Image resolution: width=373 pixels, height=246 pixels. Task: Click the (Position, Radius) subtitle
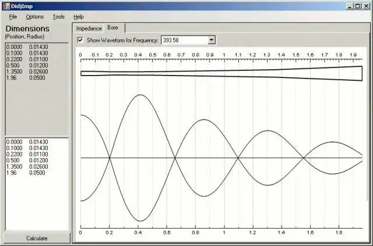24,37
